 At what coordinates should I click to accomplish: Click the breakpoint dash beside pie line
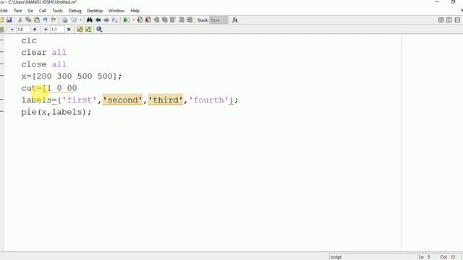[x=2, y=111]
